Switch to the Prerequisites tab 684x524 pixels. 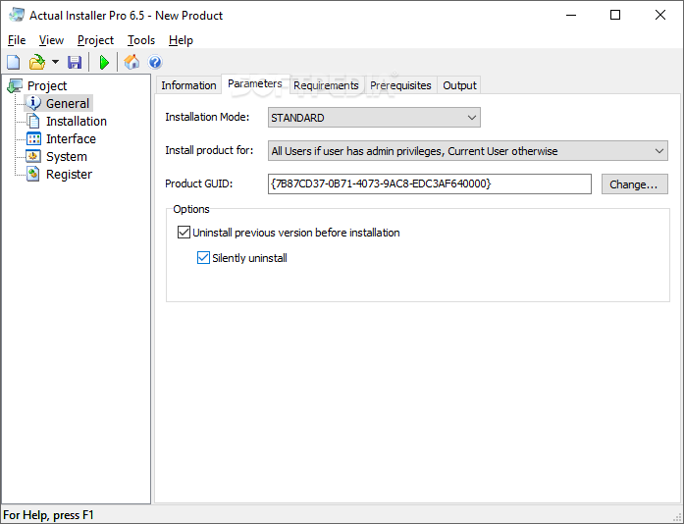[x=400, y=85]
